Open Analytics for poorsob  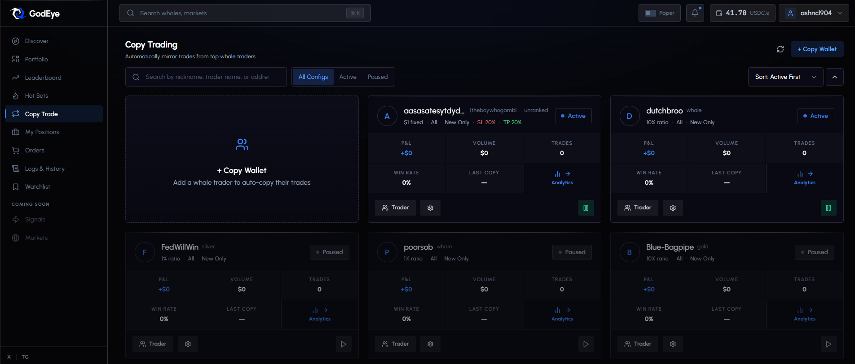(x=562, y=314)
